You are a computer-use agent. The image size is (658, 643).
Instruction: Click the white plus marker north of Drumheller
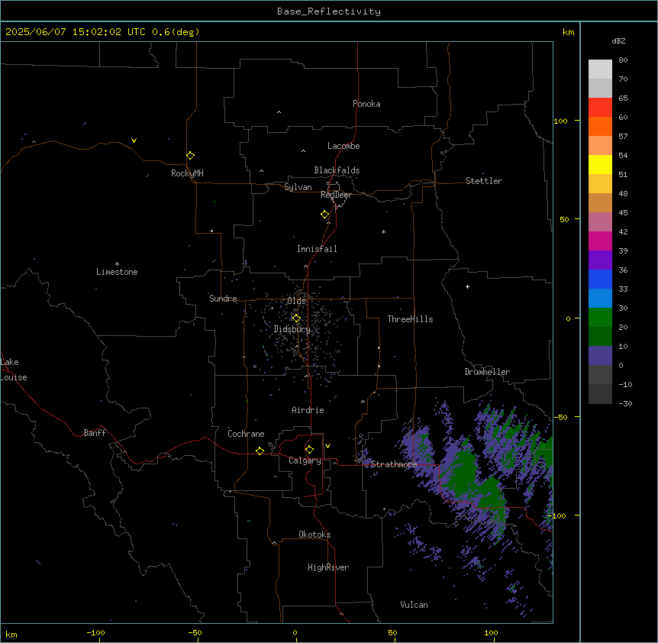click(x=467, y=286)
